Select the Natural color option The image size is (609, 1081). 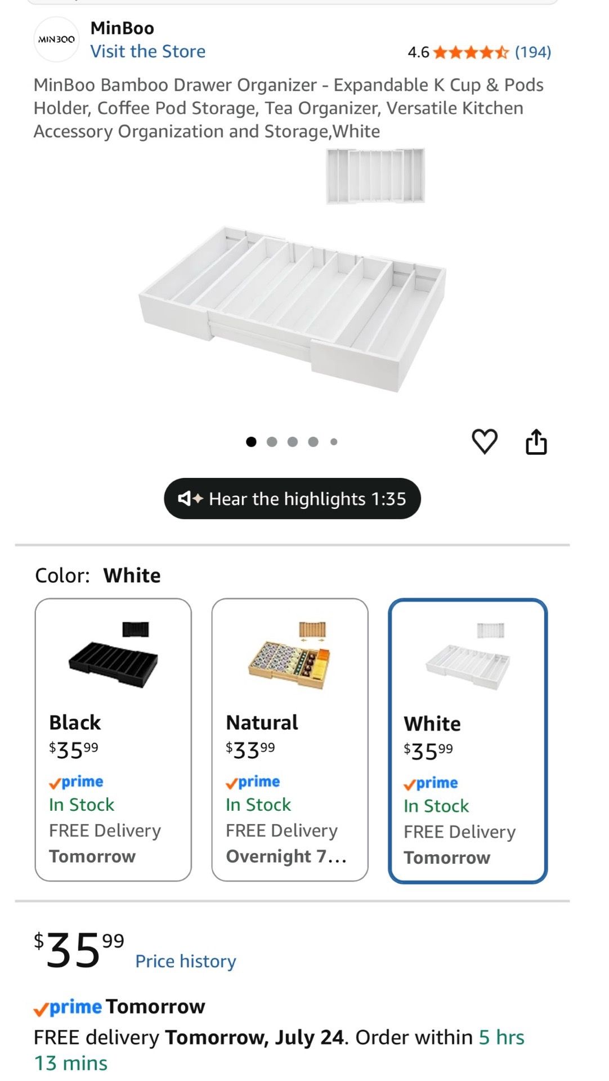click(x=290, y=740)
